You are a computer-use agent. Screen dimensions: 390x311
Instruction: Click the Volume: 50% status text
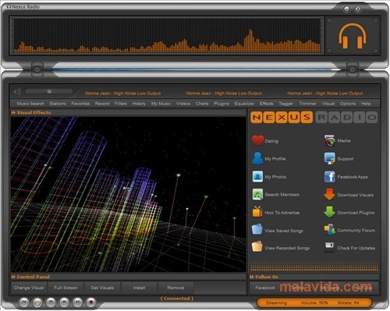click(x=314, y=302)
